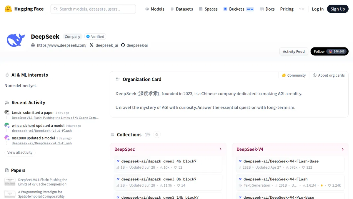This screenshot has width=353, height=199.
Task: Click the Company tag next to DeepSeek
Action: click(x=72, y=37)
